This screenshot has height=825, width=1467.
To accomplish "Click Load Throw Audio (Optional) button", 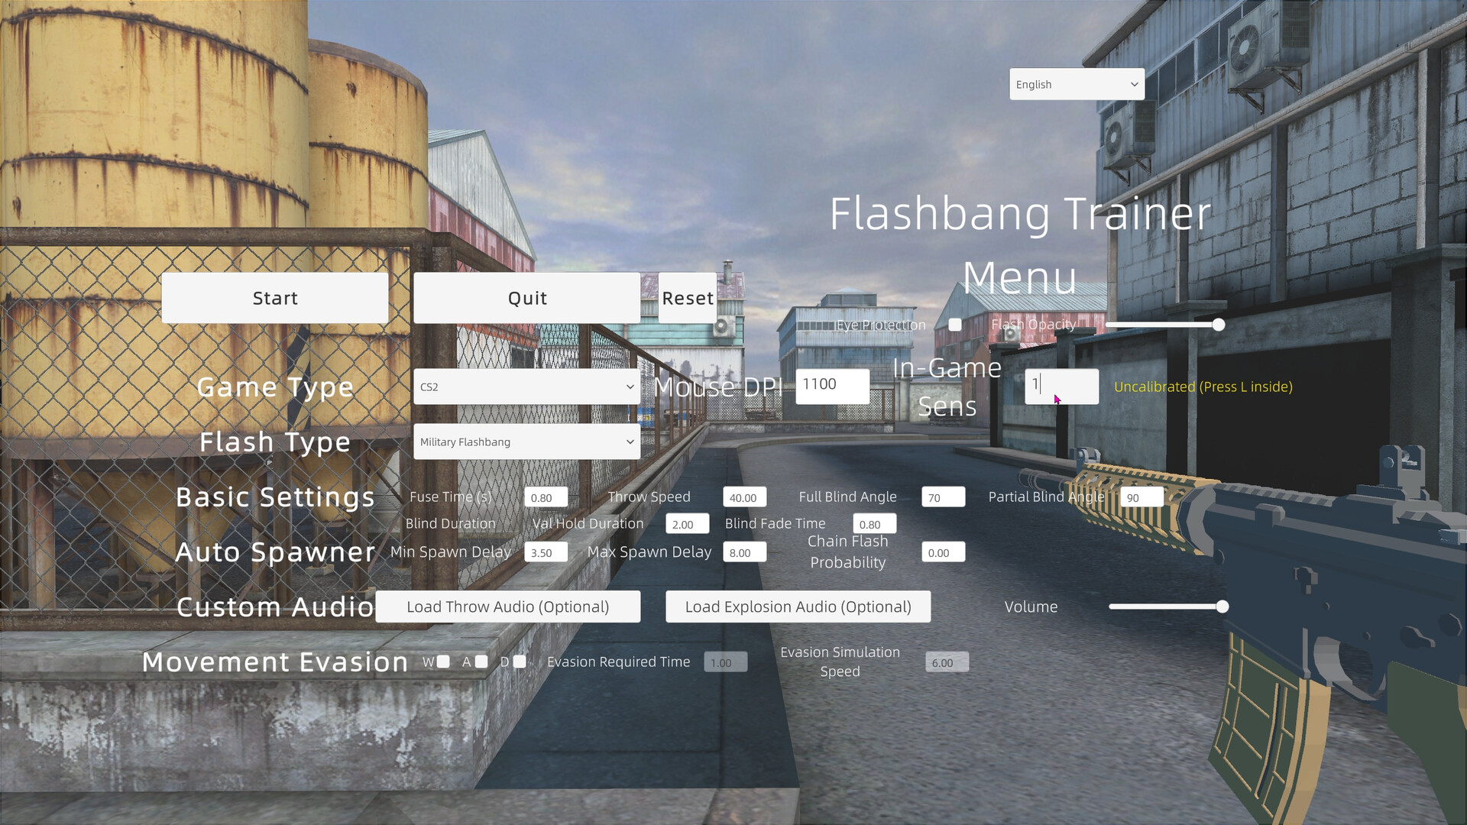I will point(508,607).
